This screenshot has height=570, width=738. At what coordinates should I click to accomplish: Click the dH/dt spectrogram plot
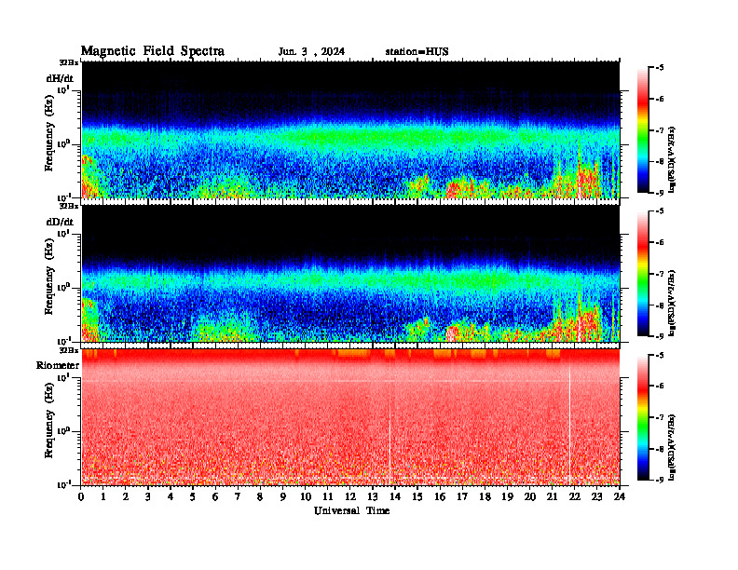[x=350, y=129]
